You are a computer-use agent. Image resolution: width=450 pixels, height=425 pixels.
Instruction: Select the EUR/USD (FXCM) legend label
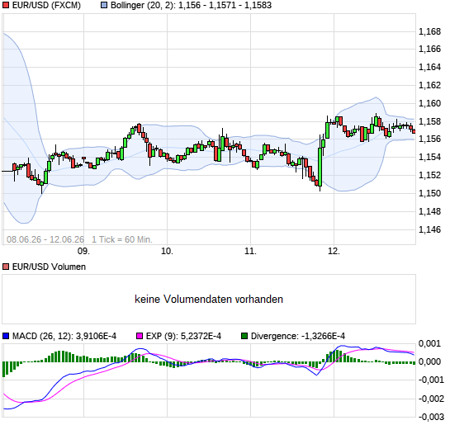coord(46,5)
